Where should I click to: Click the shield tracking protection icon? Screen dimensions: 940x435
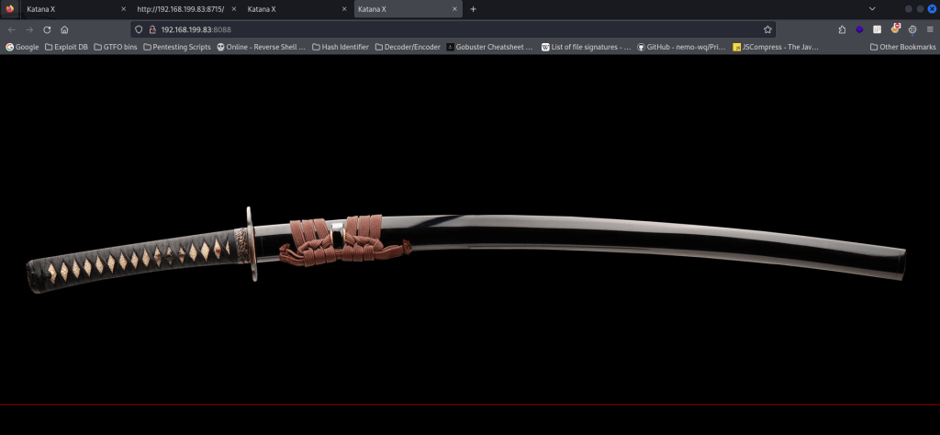[x=139, y=29]
